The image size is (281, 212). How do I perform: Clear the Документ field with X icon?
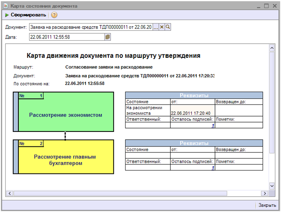coord(162,27)
